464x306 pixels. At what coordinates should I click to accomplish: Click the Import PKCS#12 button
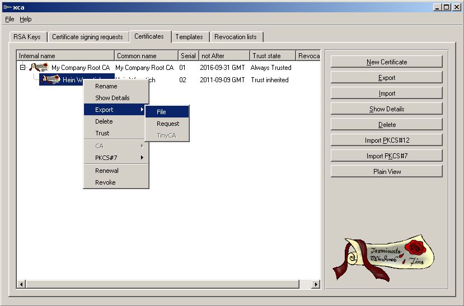(x=387, y=140)
